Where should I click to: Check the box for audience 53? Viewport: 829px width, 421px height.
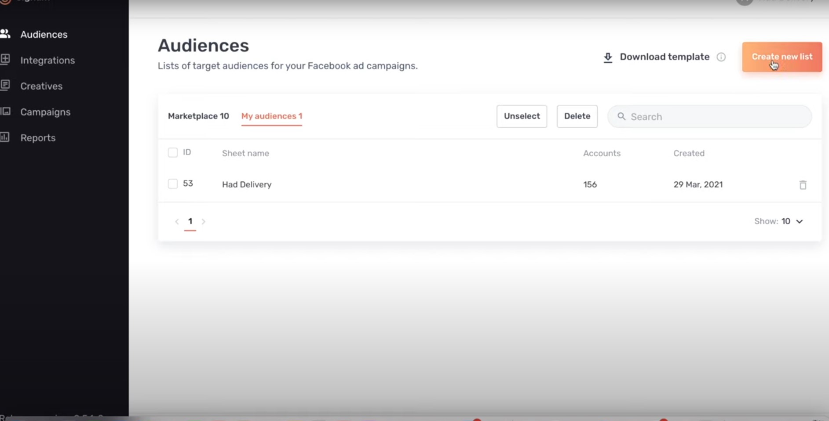[173, 184]
